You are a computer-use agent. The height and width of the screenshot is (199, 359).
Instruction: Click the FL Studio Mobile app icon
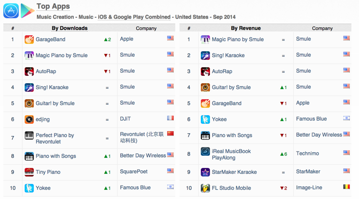pos(205,188)
